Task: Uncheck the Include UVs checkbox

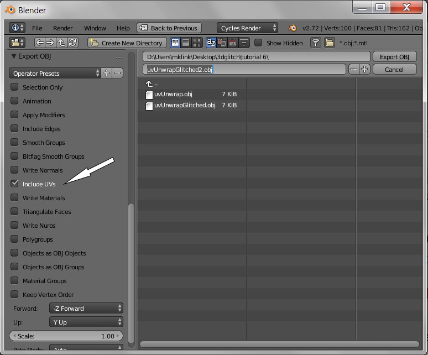Action: 15,184
